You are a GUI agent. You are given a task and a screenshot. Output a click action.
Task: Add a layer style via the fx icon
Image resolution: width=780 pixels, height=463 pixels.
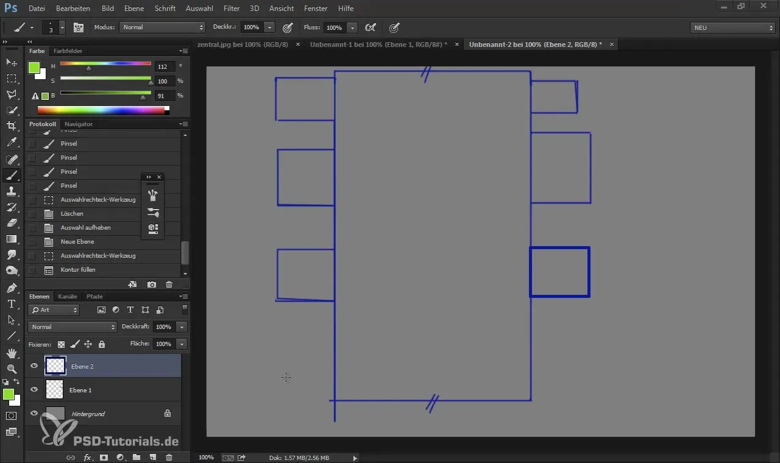click(87, 457)
